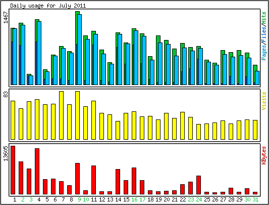Select the 83 visits axis value
This screenshot has width=269, height=205.
[6, 94]
